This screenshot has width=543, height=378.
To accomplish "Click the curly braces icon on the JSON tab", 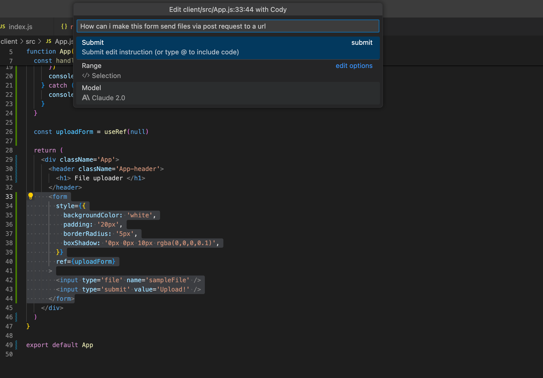I will pos(64,27).
